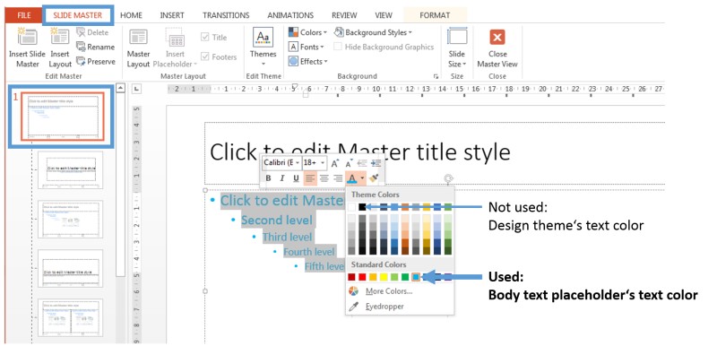Screen dimensions: 717x355
Task: Toggle the Footers checkbox
Action: (205, 57)
